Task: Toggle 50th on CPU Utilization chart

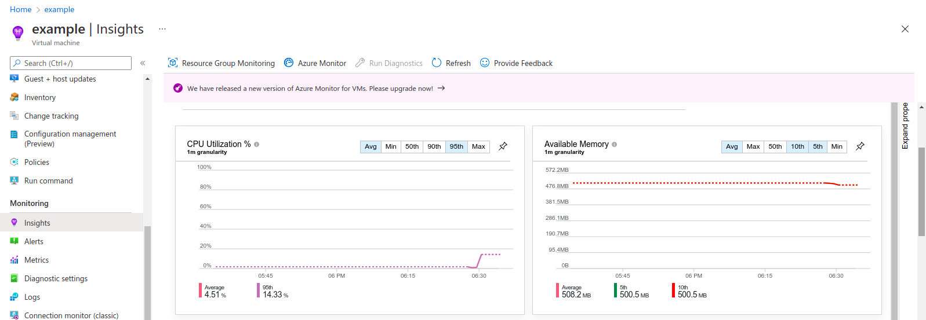Action: (412, 146)
